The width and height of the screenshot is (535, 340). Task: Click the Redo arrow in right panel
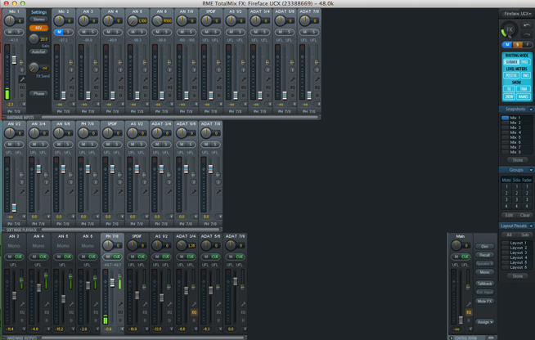pyautogui.click(x=527, y=35)
